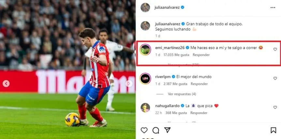Expand the replies under nahugallardo comment

pyautogui.click(x=182, y=122)
